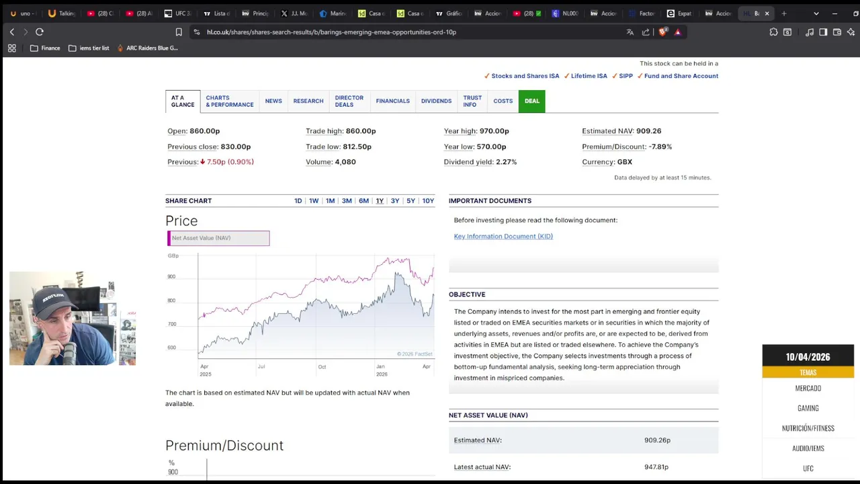Open the site settings icon beside the URL
Image resolution: width=860 pixels, height=484 pixels.
pos(196,32)
